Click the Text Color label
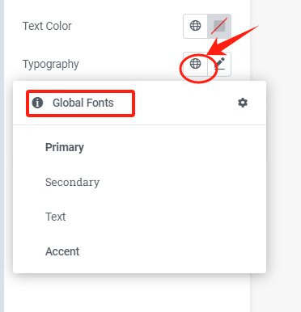Screen dimensions: 301x312 click(47, 26)
